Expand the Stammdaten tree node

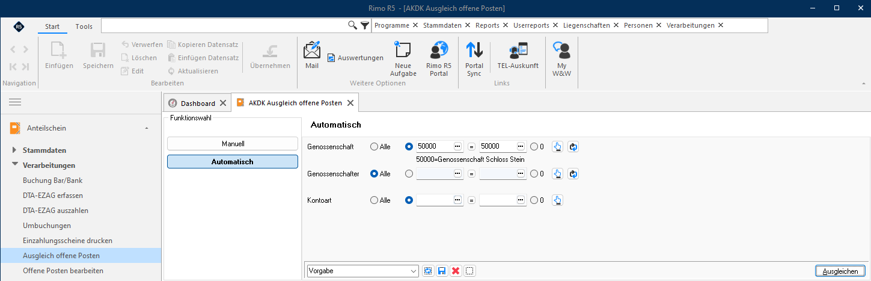pos(14,150)
